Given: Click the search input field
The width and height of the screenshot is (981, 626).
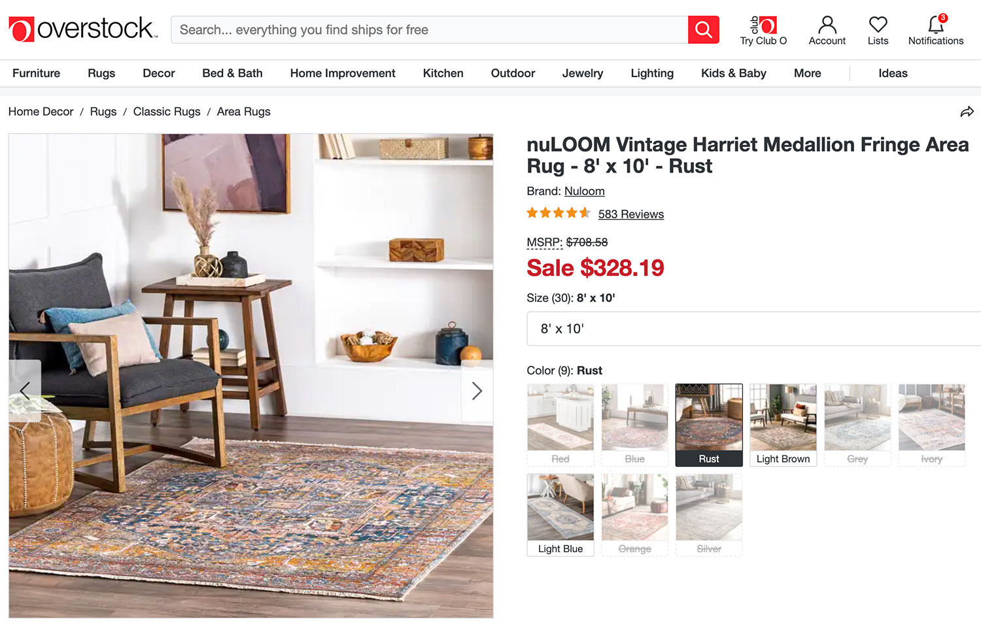Looking at the screenshot, I should [x=429, y=30].
